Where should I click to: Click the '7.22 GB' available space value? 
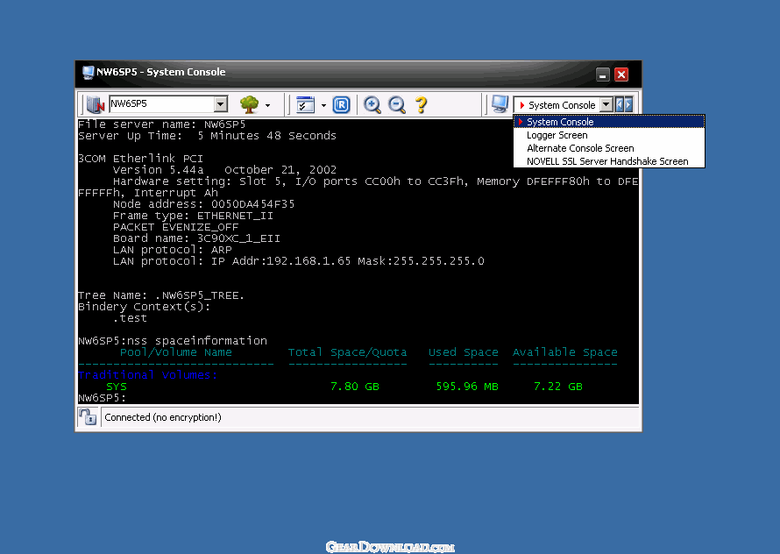click(x=557, y=387)
